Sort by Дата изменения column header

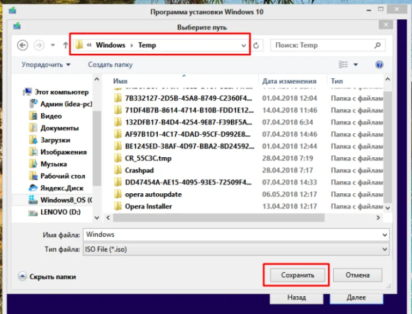tap(289, 81)
